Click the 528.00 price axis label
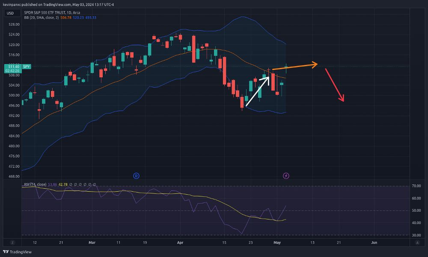Viewport: 428px width, 257px height. pos(14,24)
